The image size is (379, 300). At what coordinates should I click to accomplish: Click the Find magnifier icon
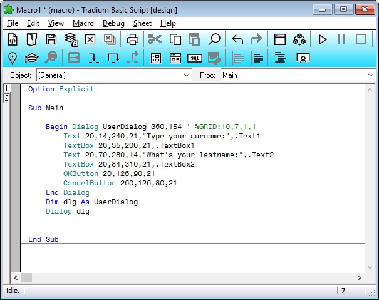click(x=214, y=39)
